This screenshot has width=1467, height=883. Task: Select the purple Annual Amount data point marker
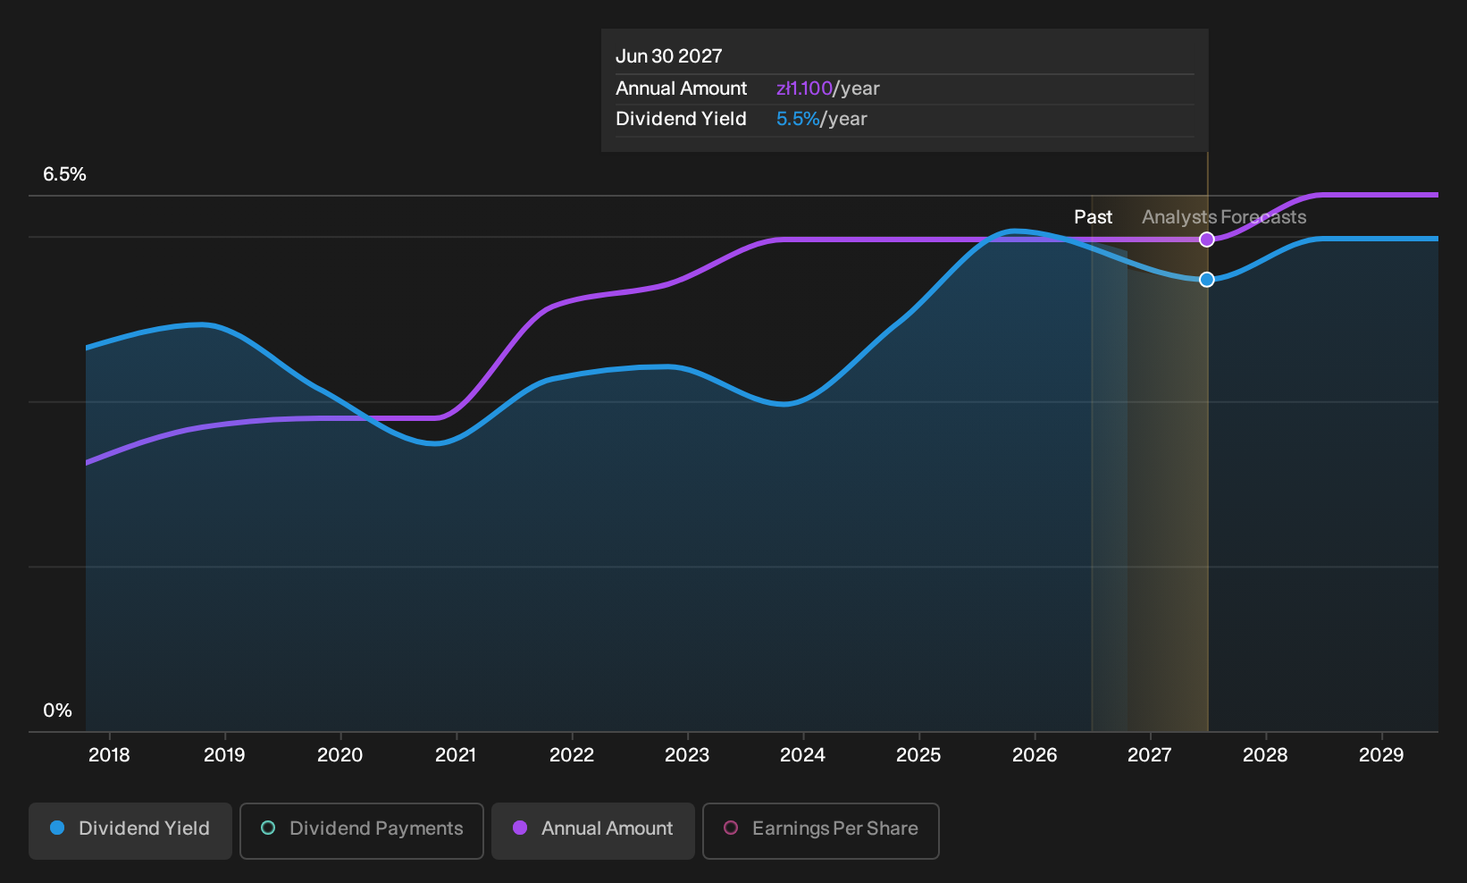pyautogui.click(x=1207, y=240)
